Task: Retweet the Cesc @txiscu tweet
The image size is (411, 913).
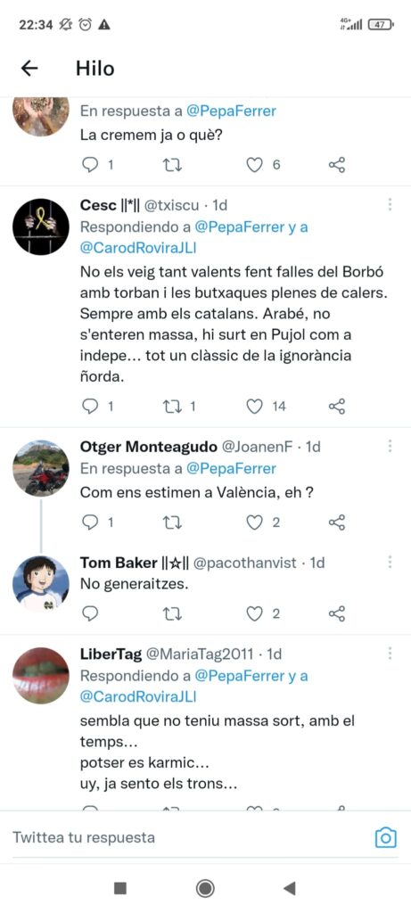Action: [172, 407]
